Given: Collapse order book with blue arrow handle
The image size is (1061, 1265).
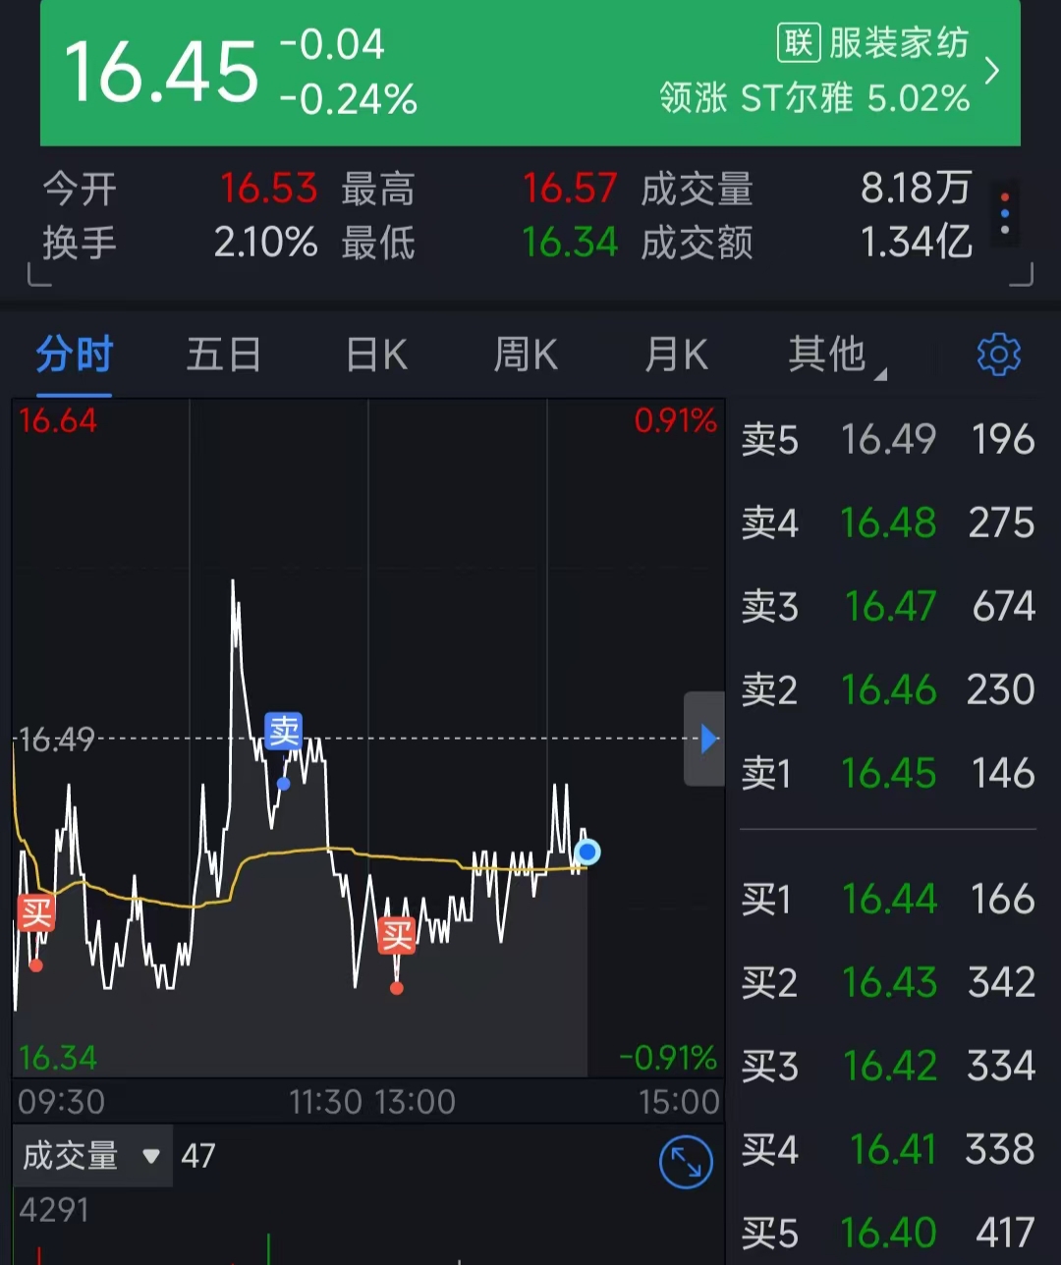Looking at the screenshot, I should click(x=705, y=739).
